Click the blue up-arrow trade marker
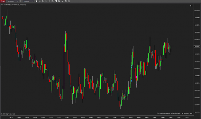201x119 pixels. [x=132, y=81]
